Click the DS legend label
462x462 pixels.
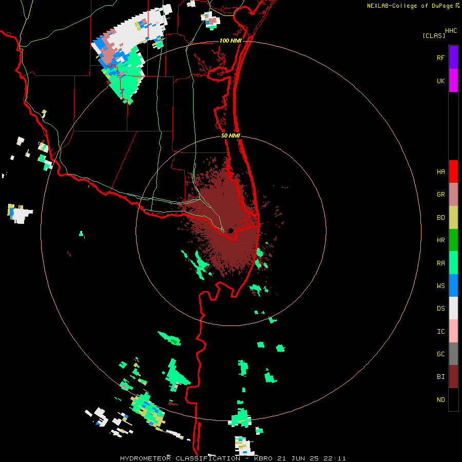pos(440,308)
